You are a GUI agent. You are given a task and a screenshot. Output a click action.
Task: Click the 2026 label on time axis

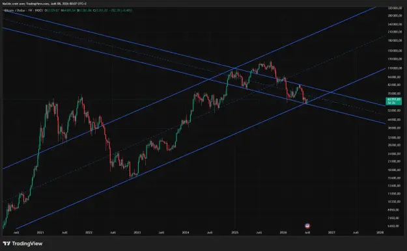pos(283,233)
